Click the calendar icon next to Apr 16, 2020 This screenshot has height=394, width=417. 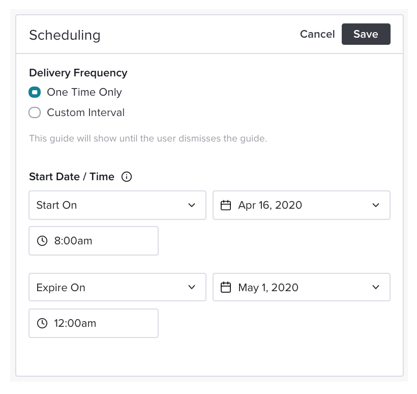click(226, 205)
